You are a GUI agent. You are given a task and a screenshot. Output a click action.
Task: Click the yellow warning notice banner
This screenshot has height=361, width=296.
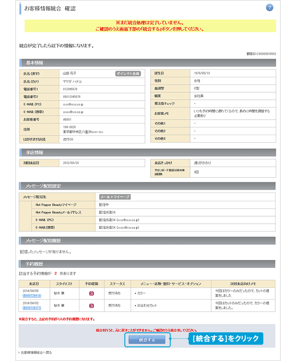point(148,26)
